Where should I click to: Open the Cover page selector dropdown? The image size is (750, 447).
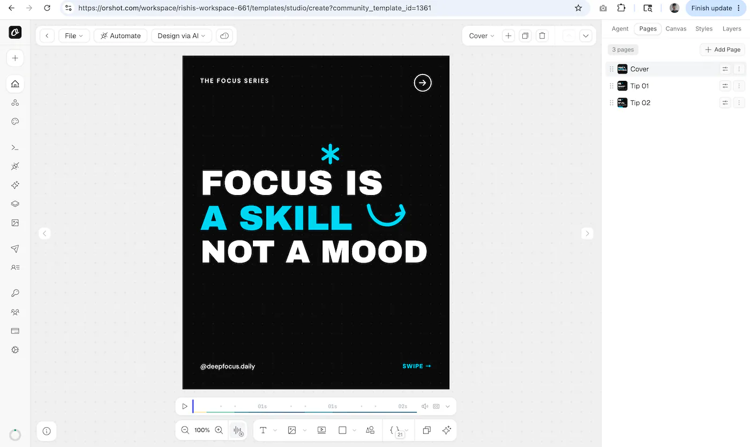click(482, 36)
